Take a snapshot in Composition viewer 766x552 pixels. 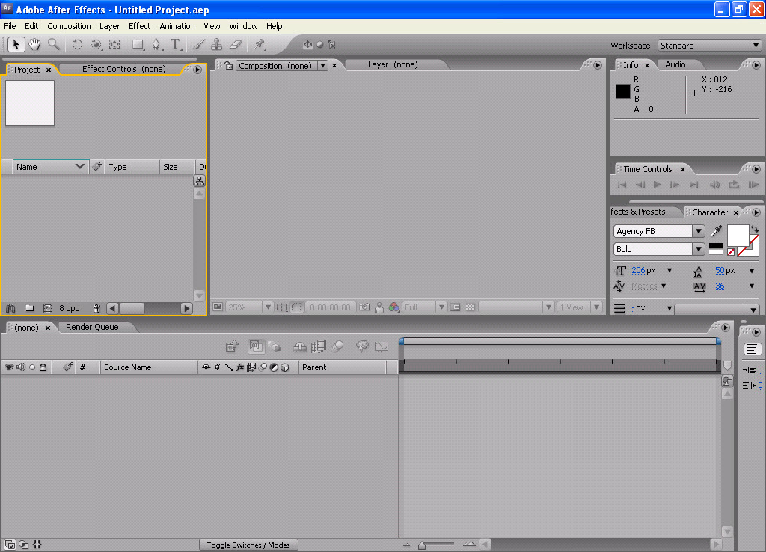[x=364, y=307]
